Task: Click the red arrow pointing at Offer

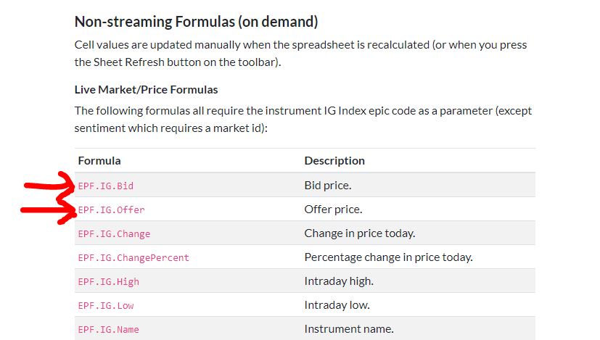Action: pos(48,211)
